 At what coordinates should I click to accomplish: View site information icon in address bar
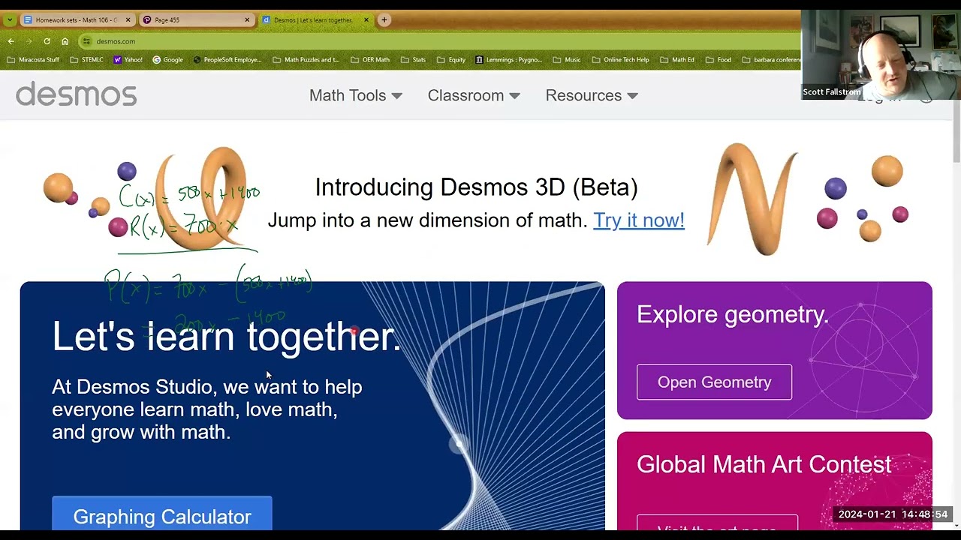86,41
